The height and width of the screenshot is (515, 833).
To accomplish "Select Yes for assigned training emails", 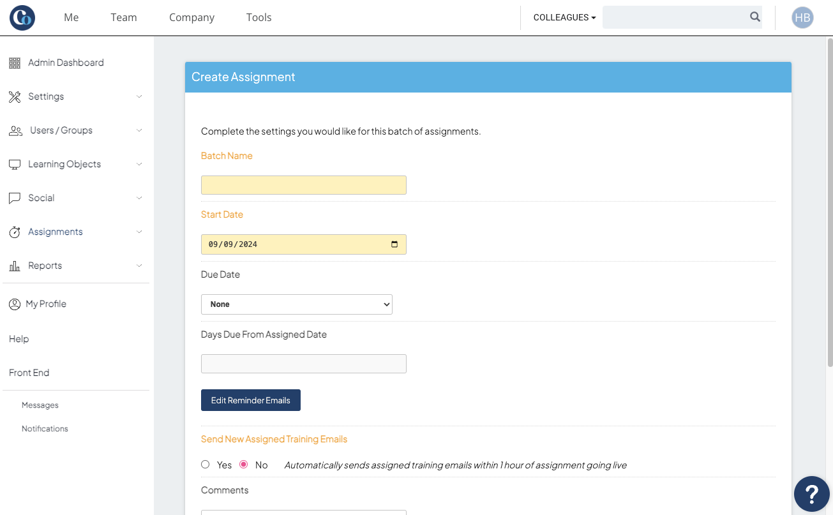I will (205, 465).
